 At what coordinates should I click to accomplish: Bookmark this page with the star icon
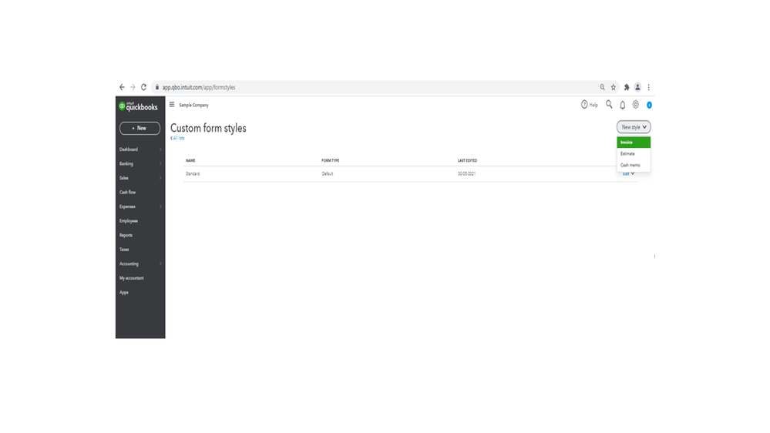tap(614, 87)
